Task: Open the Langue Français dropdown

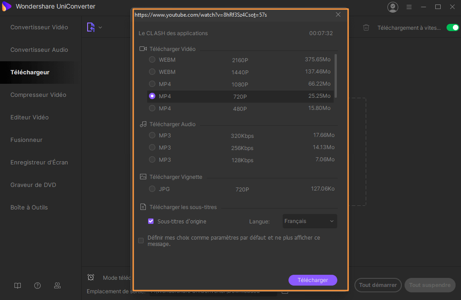Action: pos(310,221)
